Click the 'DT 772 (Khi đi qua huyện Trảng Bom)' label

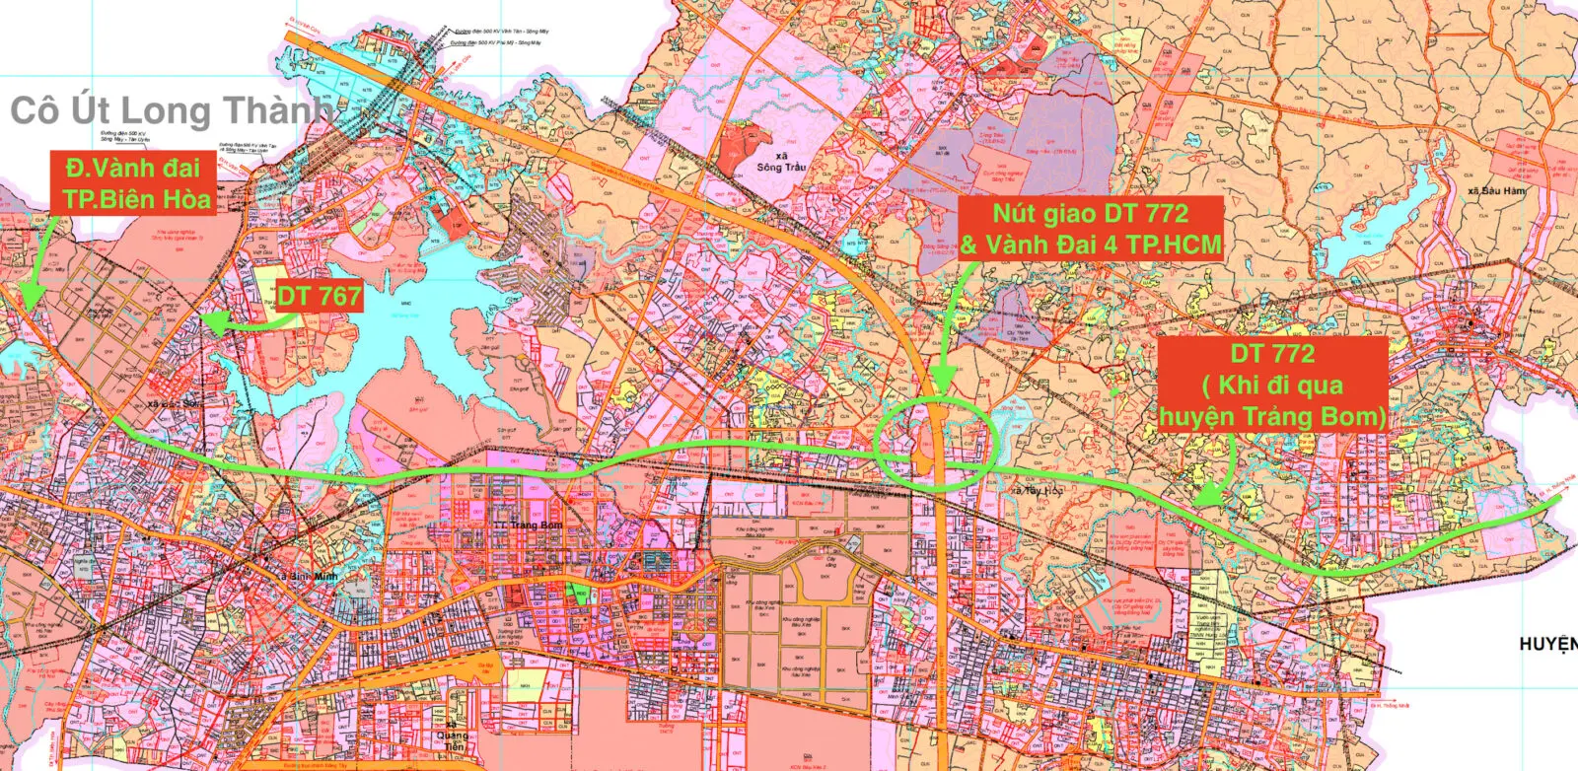(1272, 385)
